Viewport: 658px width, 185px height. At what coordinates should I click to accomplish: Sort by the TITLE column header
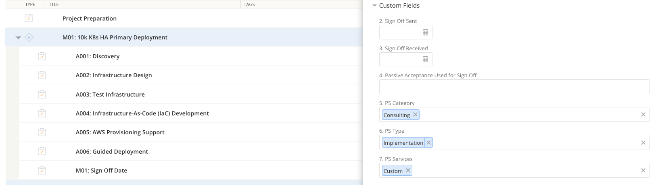(x=53, y=4)
